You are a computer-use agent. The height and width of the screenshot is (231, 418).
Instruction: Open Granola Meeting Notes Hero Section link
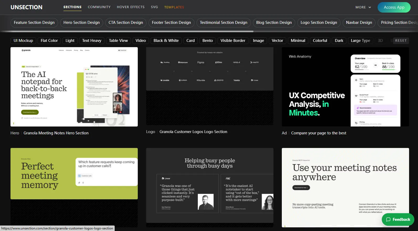[x=56, y=133]
